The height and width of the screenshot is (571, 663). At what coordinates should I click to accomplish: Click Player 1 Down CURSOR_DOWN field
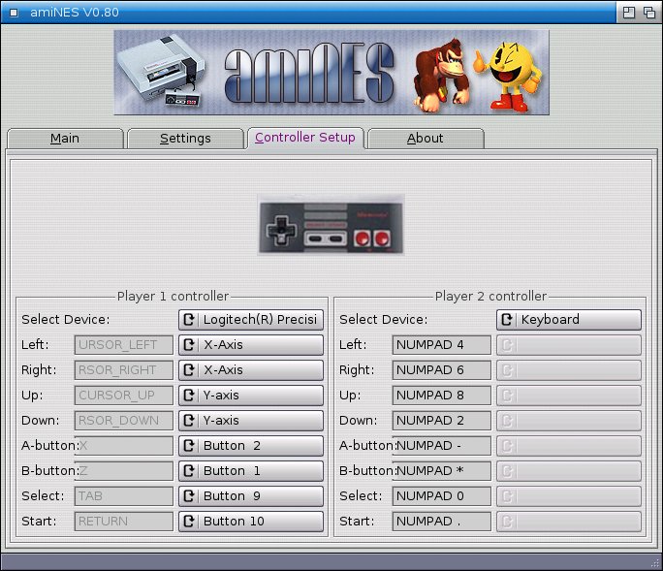point(123,421)
